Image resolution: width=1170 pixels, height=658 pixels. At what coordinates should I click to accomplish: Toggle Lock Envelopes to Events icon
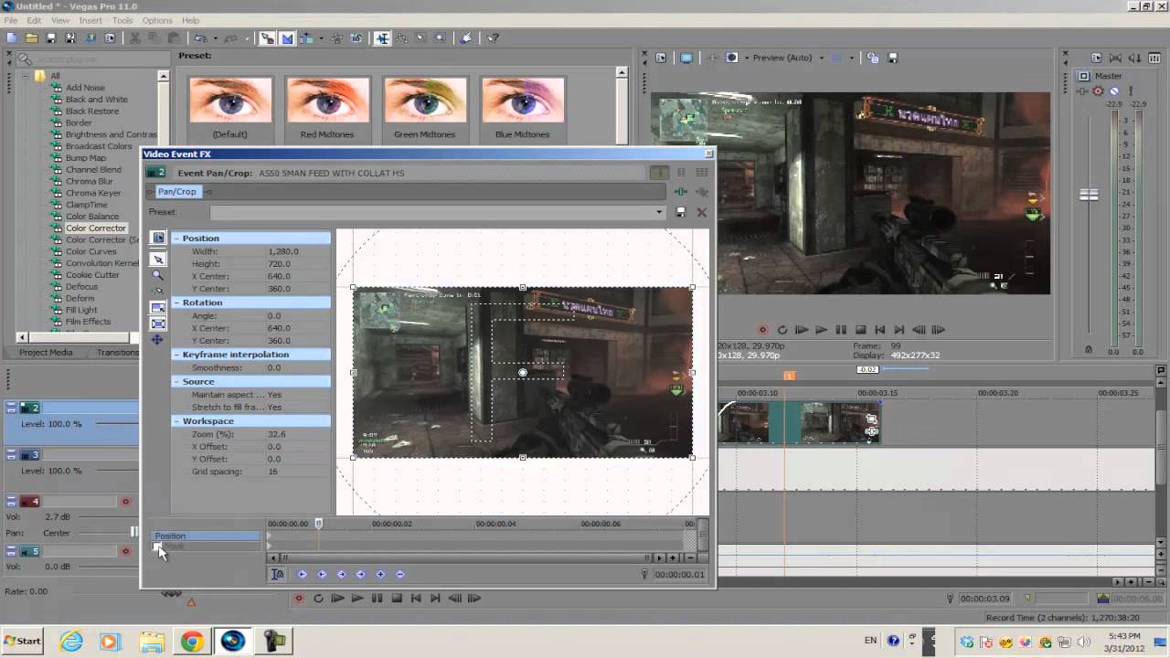click(x=337, y=38)
